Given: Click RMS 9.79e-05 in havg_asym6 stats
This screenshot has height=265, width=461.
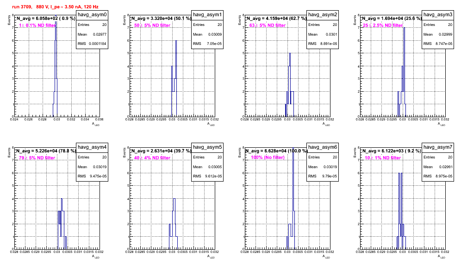Looking at the screenshot, I should (x=323, y=177).
